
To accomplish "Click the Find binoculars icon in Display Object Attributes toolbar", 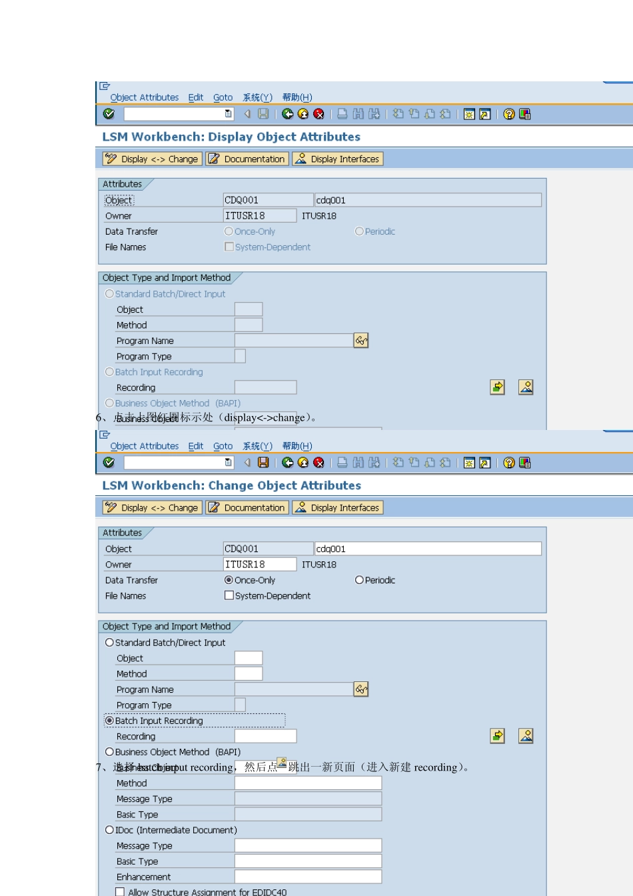I will click(358, 114).
